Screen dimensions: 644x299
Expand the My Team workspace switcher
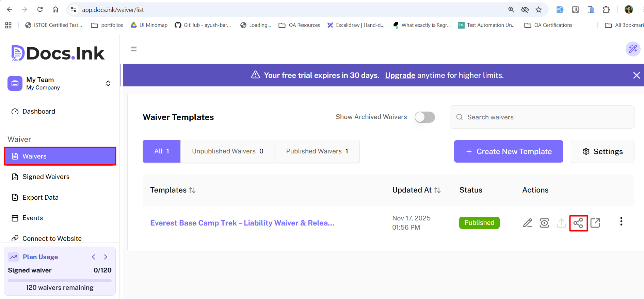tap(108, 83)
